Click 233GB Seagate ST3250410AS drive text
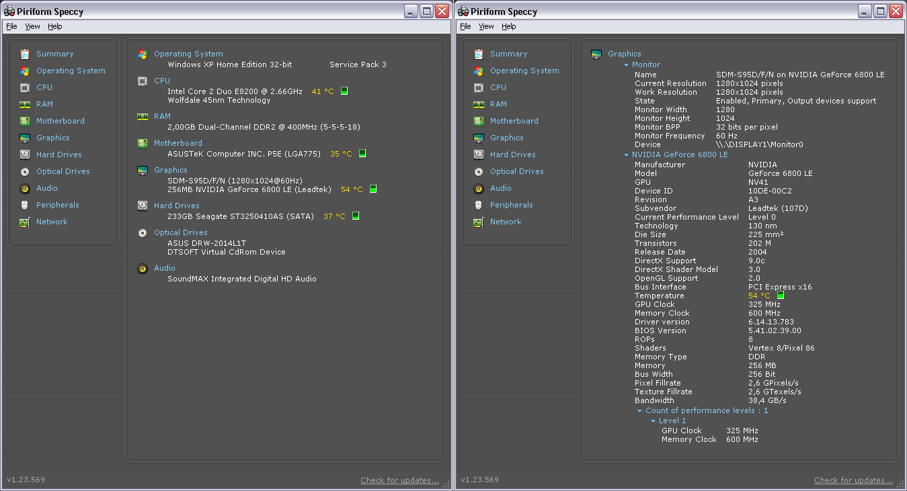The image size is (907, 491). coord(241,216)
